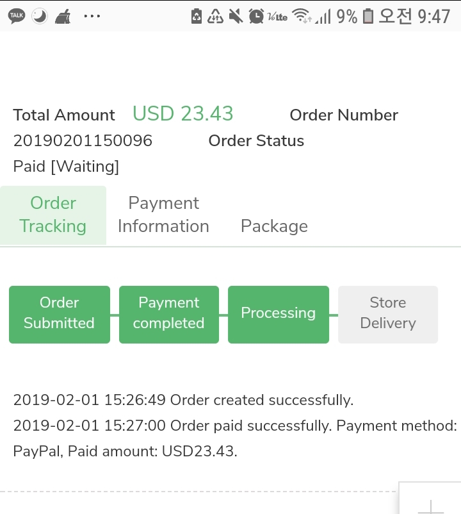Viewport: 461px width, 514px height.
Task: Tap the mute sound status icon
Action: [236, 16]
